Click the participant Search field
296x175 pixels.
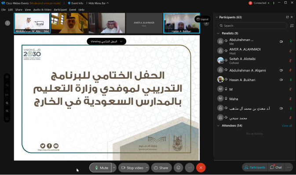[x=252, y=26]
